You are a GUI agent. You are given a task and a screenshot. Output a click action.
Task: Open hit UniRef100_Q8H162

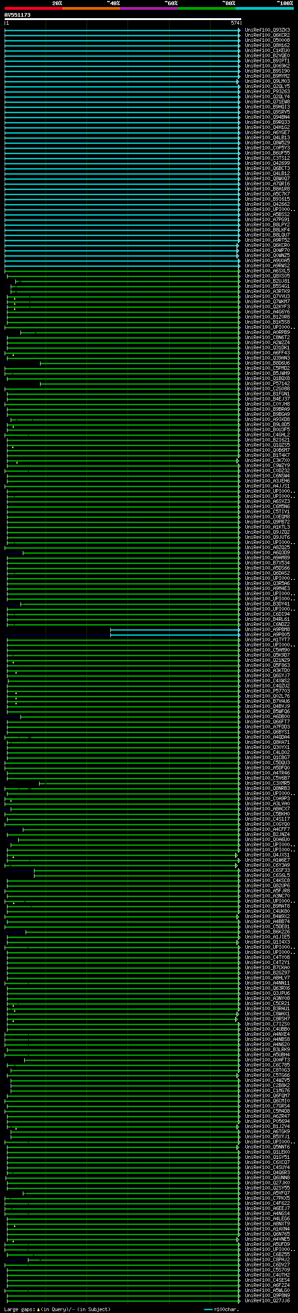[x=267, y=45]
